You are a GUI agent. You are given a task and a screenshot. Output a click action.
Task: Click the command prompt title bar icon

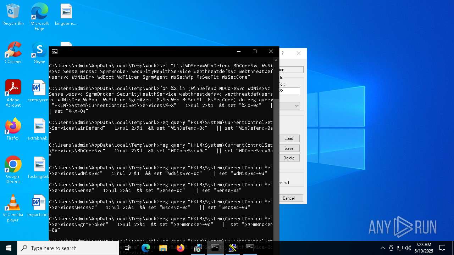pyautogui.click(x=55, y=52)
